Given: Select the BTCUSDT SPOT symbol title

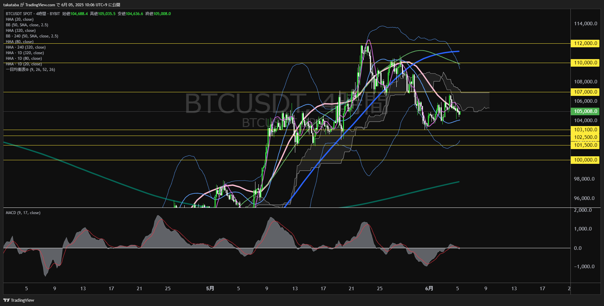Looking at the screenshot, I should 19,14.
